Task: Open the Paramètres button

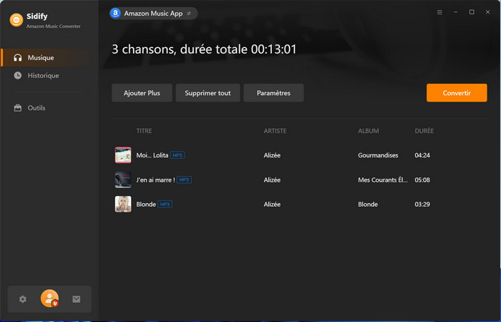Action: (x=273, y=93)
